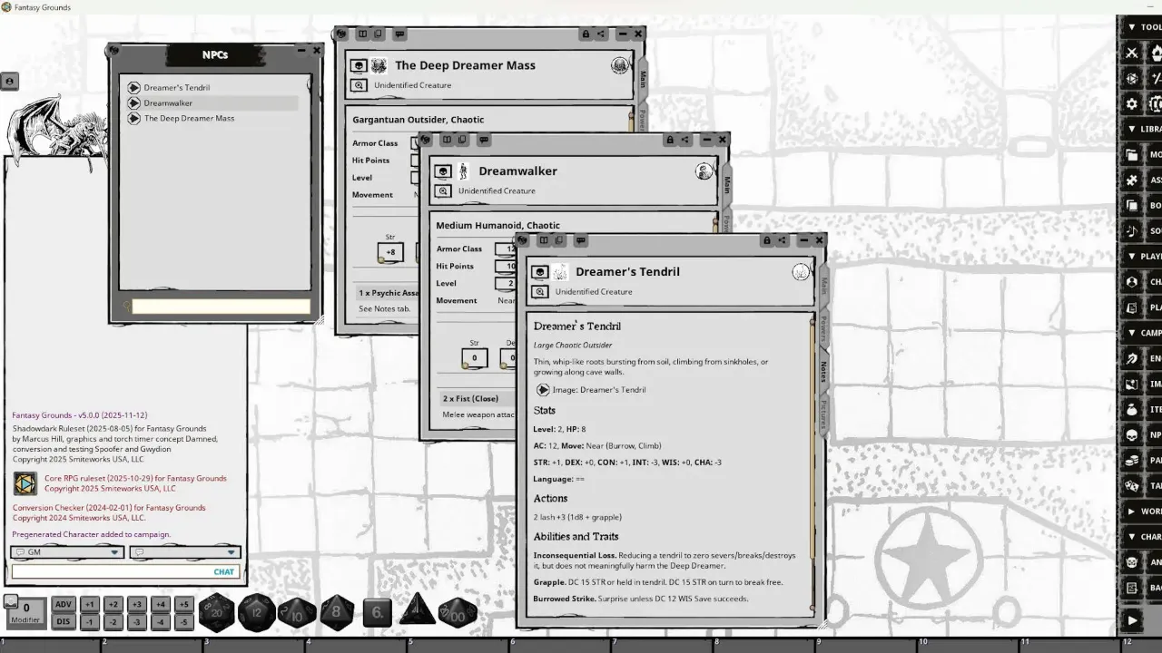Toggle the +5 modifier button
Image resolution: width=1162 pixels, height=653 pixels.
click(183, 605)
